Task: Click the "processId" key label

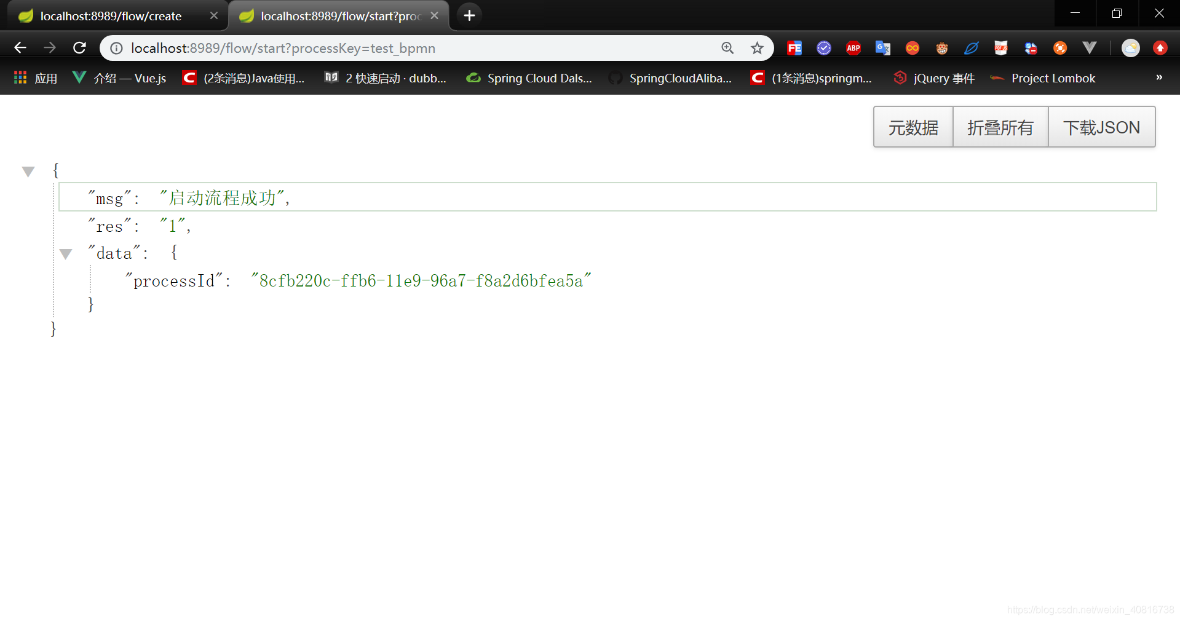Action: coord(174,281)
